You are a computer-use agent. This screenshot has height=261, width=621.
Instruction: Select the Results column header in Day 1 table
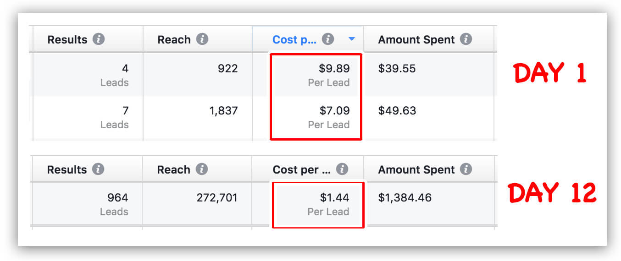pyautogui.click(x=67, y=40)
